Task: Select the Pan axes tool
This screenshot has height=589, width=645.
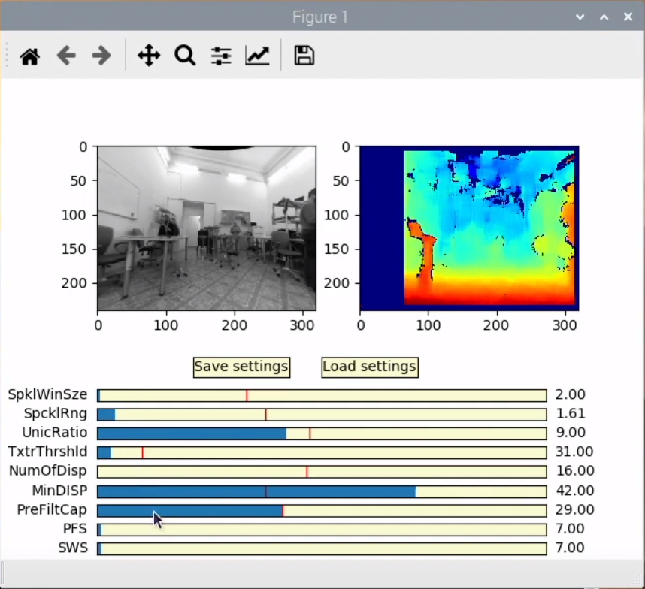Action: pyautogui.click(x=149, y=56)
